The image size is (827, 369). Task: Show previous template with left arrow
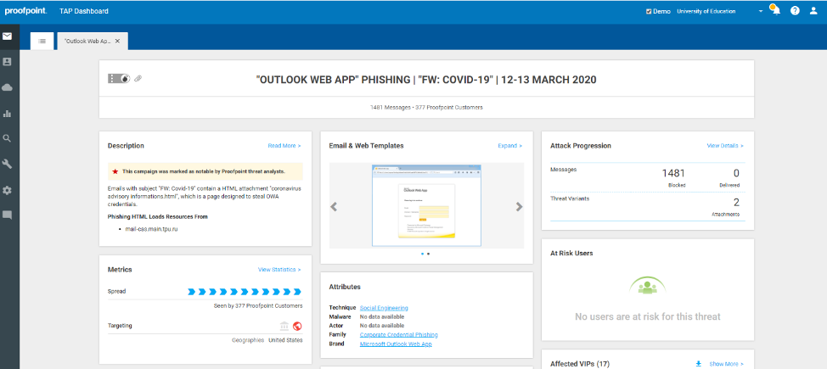click(x=334, y=207)
